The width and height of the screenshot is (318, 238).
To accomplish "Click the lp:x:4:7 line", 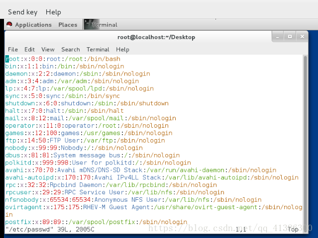I will point(80,88).
